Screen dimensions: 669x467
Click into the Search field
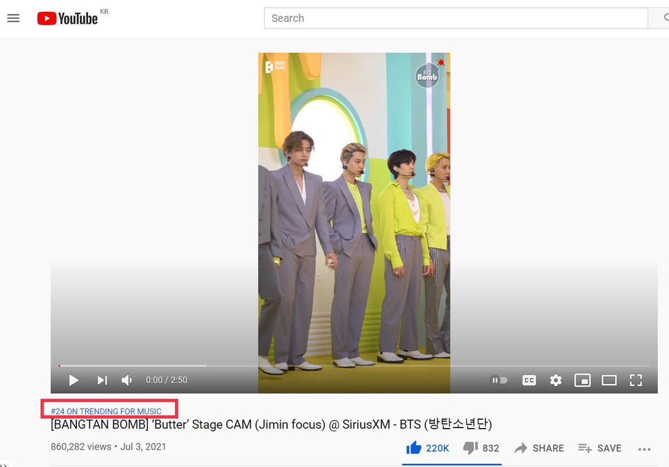click(456, 18)
